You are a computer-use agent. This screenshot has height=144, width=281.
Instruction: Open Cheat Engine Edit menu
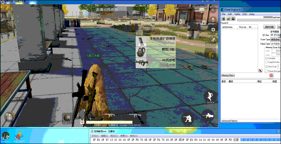(230, 14)
